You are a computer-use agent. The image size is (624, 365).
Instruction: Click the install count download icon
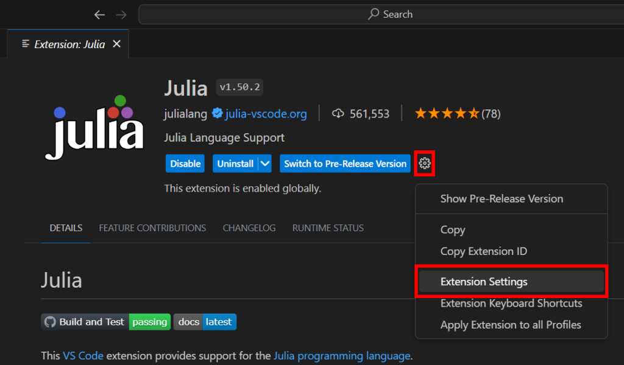coord(338,114)
